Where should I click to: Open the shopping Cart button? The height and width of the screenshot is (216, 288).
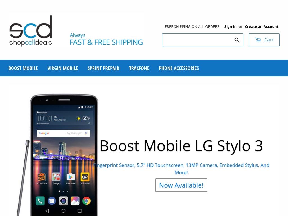pyautogui.click(x=264, y=40)
